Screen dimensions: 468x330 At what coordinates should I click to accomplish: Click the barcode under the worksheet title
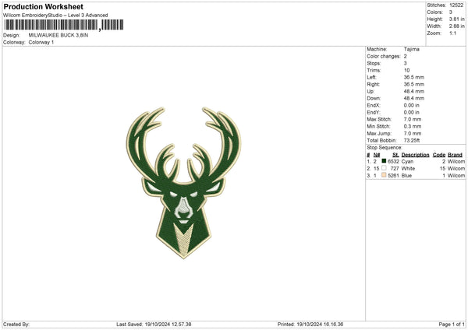coord(64,25)
